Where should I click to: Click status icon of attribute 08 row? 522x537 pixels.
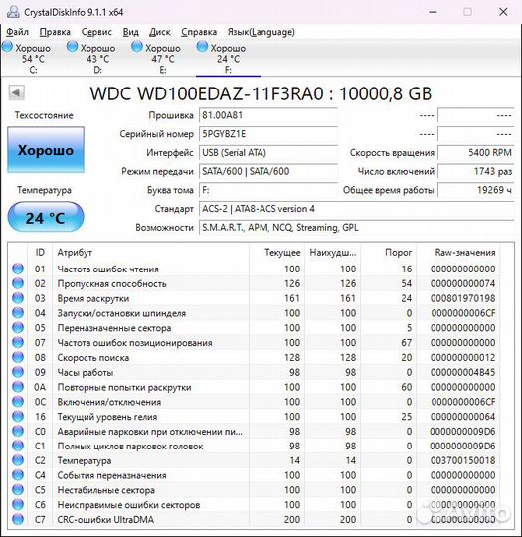pos(18,357)
